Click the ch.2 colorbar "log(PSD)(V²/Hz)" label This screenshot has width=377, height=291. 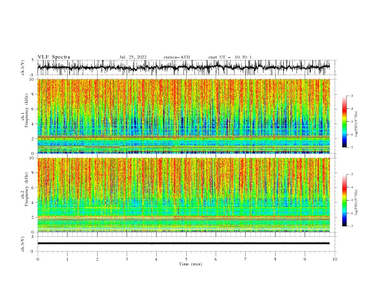point(356,202)
